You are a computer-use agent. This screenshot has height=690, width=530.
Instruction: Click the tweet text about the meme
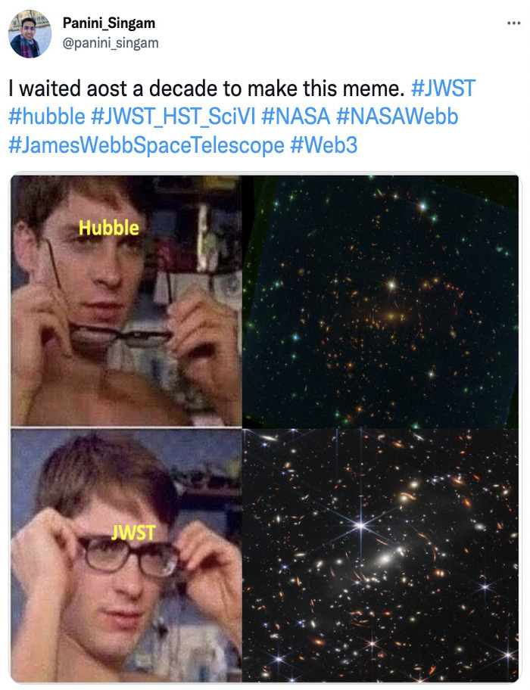(x=207, y=89)
